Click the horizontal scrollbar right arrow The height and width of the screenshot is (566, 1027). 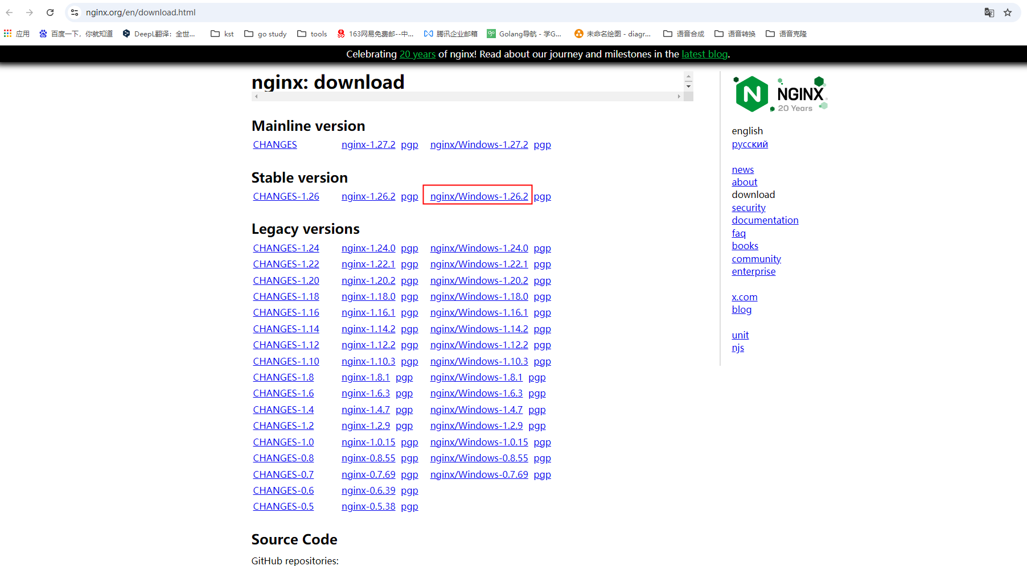tap(679, 97)
